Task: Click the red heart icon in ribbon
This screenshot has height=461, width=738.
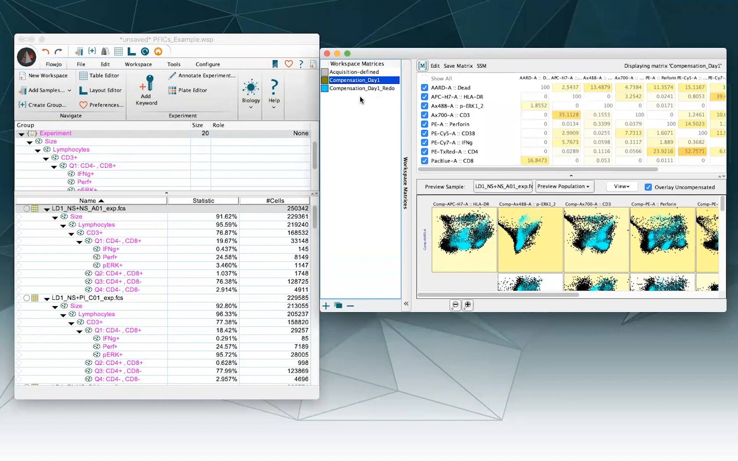Action: tap(289, 64)
